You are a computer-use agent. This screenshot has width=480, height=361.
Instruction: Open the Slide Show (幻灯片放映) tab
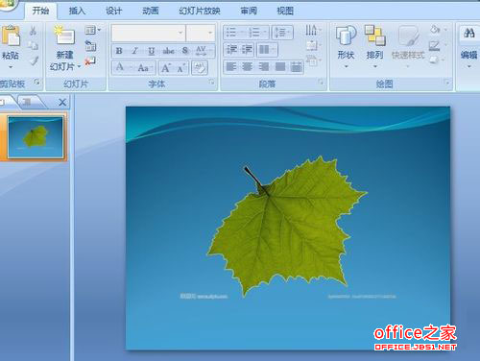pyautogui.click(x=200, y=11)
